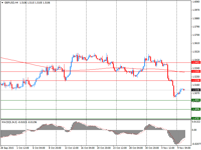Image resolution: width=201 pixels, height=150 pixels.
Task: Select the price scale value 1.5610
Action: click(x=196, y=43)
